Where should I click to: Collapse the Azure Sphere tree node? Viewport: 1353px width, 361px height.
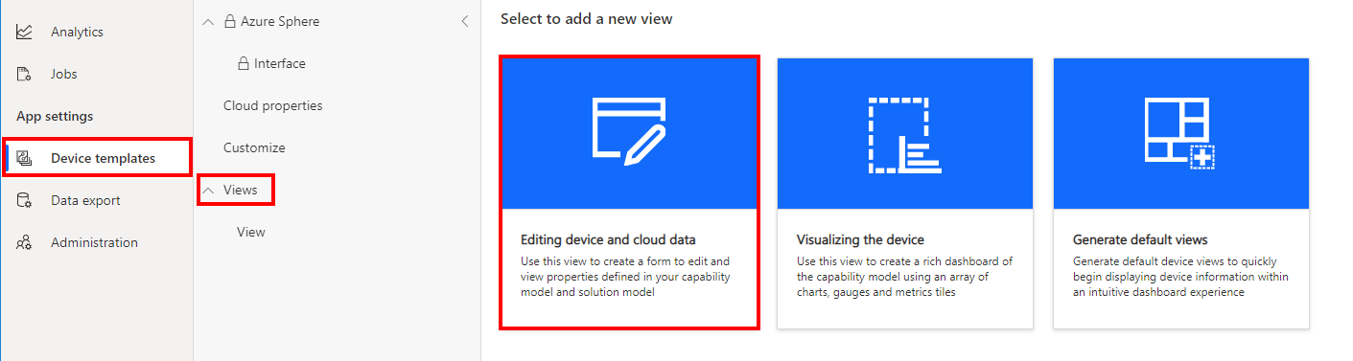point(209,21)
